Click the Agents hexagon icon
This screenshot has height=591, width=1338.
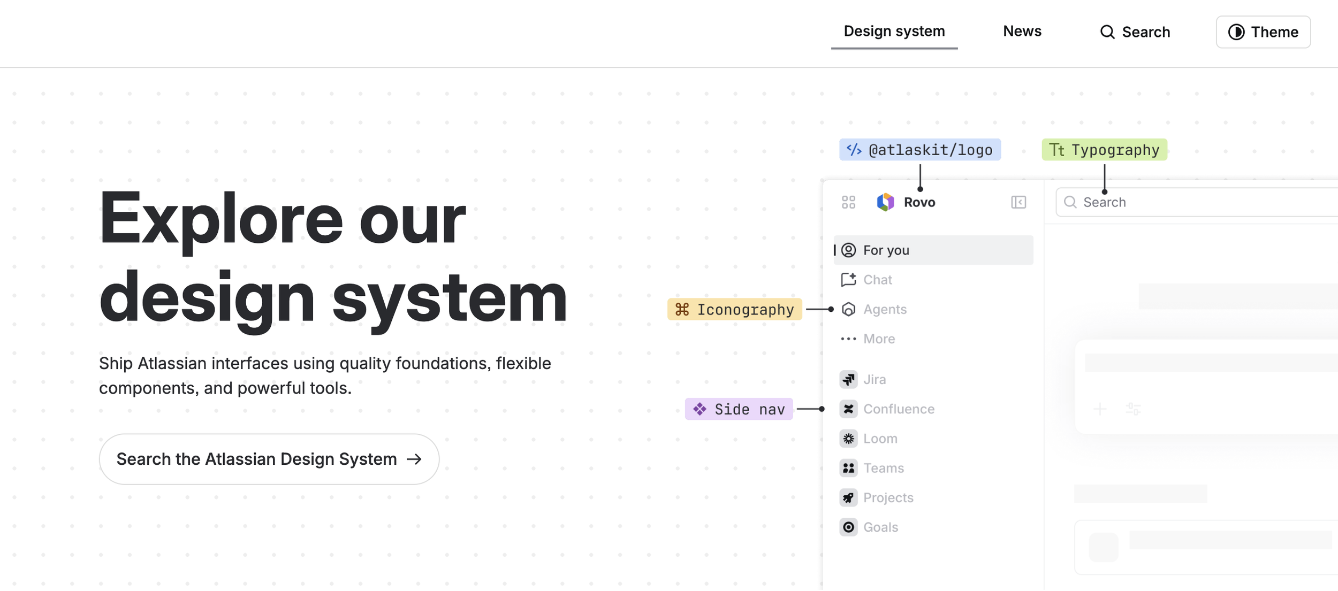(x=848, y=309)
